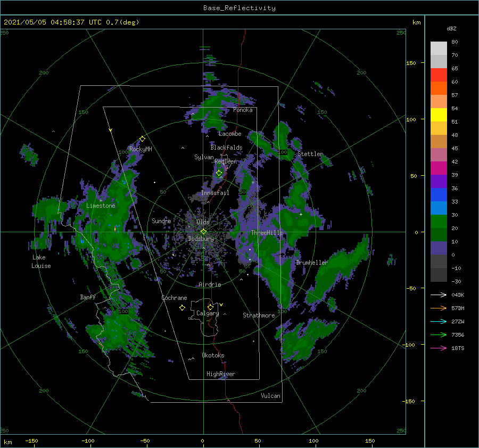The image size is (479, 448).
Task: Click the 04DK legend text
Action: click(458, 295)
